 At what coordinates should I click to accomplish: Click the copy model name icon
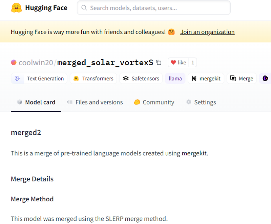click(x=159, y=63)
